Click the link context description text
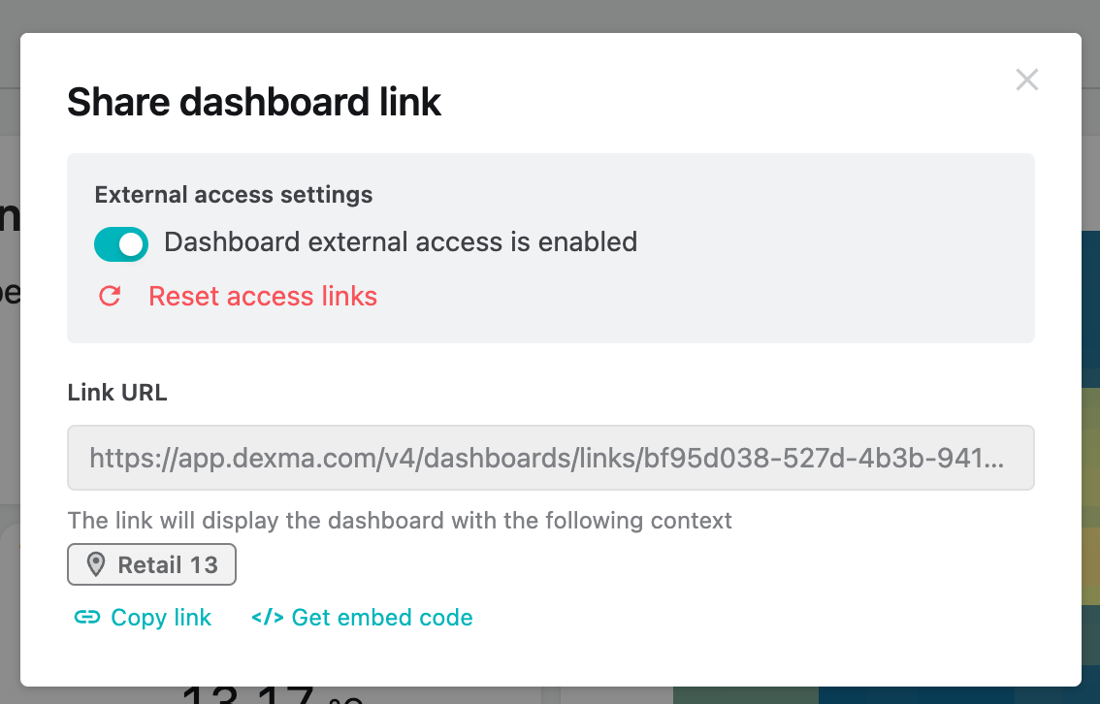 (400, 521)
